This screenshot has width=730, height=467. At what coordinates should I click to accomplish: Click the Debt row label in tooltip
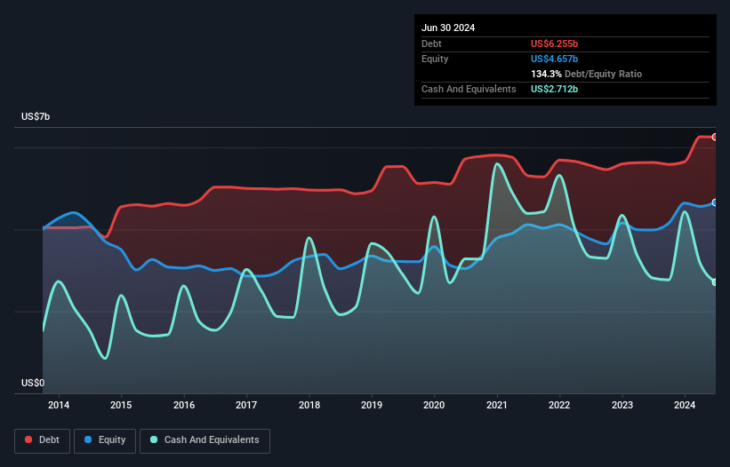pyautogui.click(x=431, y=44)
